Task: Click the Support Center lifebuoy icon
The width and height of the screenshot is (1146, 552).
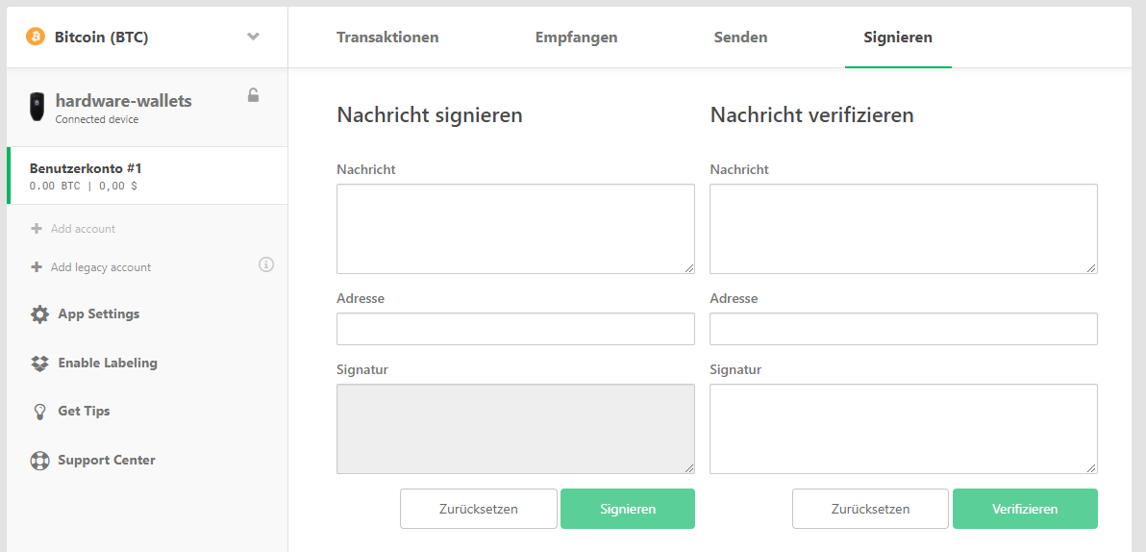Action: [x=39, y=461]
